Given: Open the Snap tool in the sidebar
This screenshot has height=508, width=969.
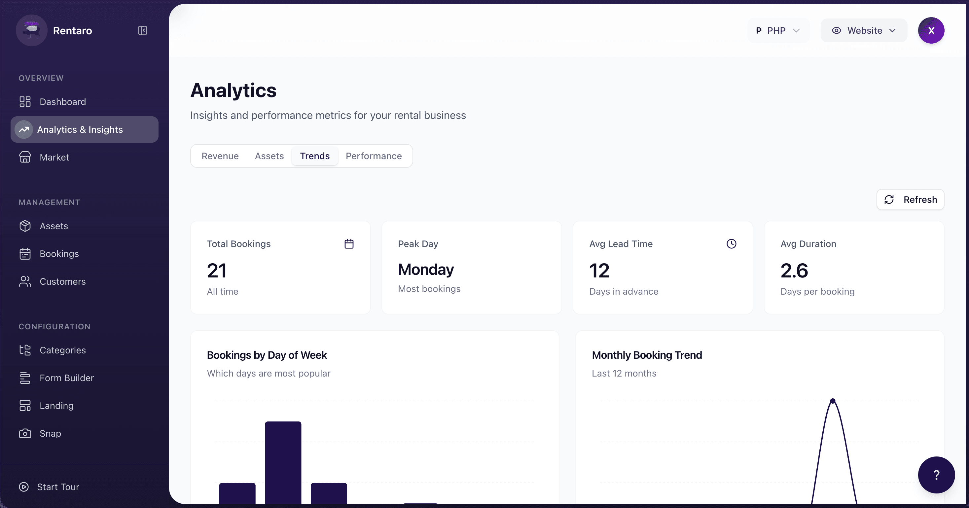Looking at the screenshot, I should pyautogui.click(x=51, y=433).
